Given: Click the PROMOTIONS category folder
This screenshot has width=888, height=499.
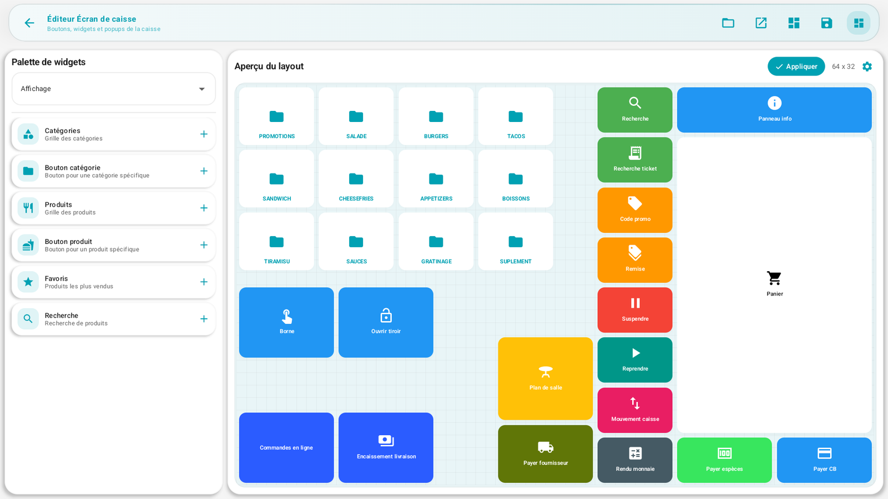Looking at the screenshot, I should 276,116.
